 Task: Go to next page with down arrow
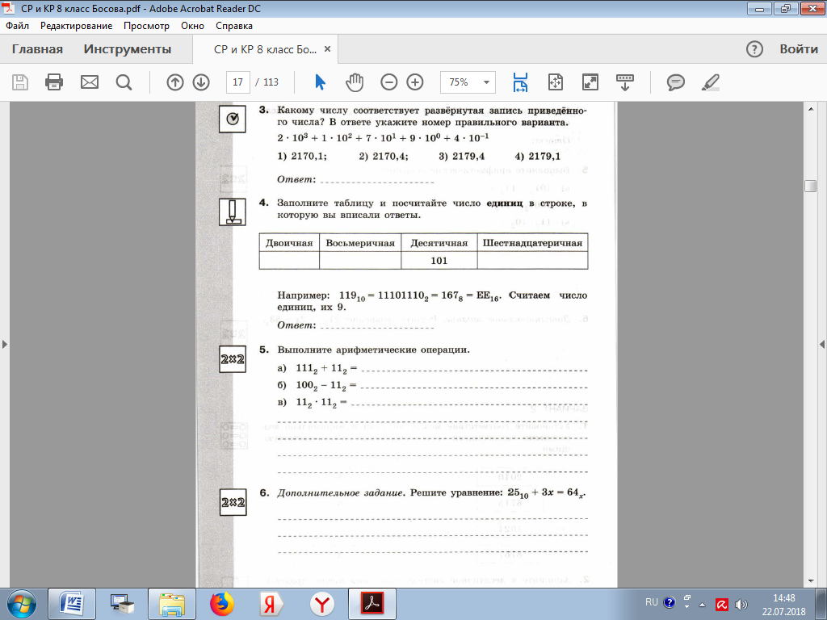coord(201,82)
